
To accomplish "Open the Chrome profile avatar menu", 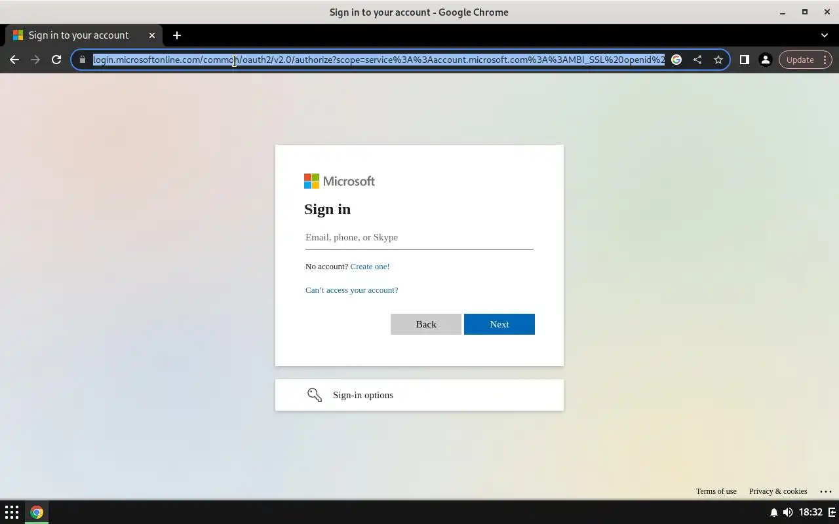I will point(765,60).
